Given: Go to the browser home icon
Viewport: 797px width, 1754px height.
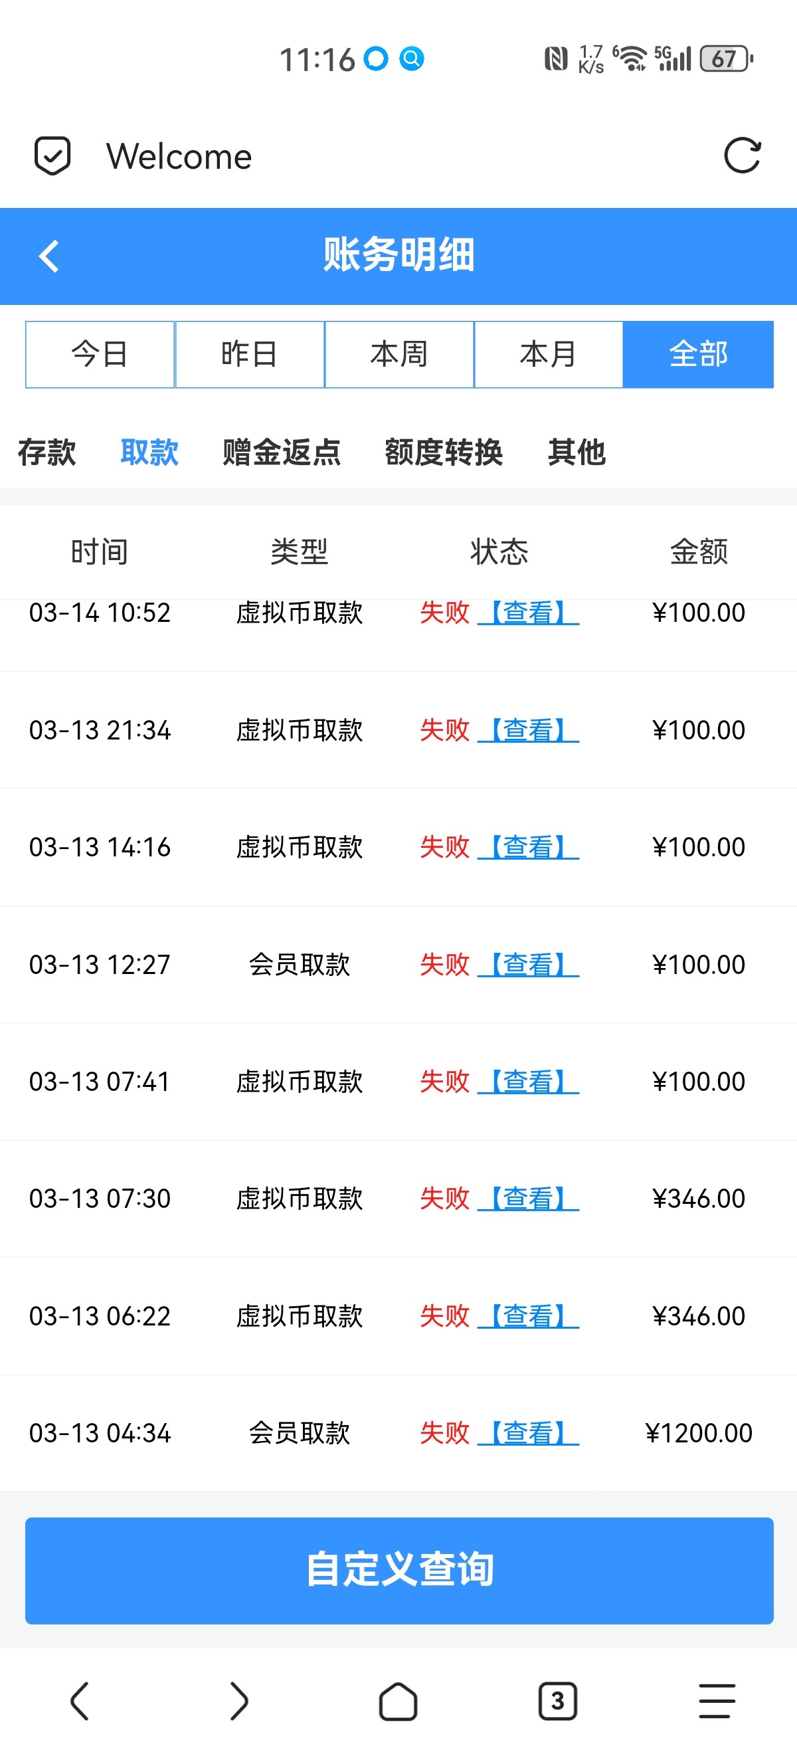Looking at the screenshot, I should 397,1702.
